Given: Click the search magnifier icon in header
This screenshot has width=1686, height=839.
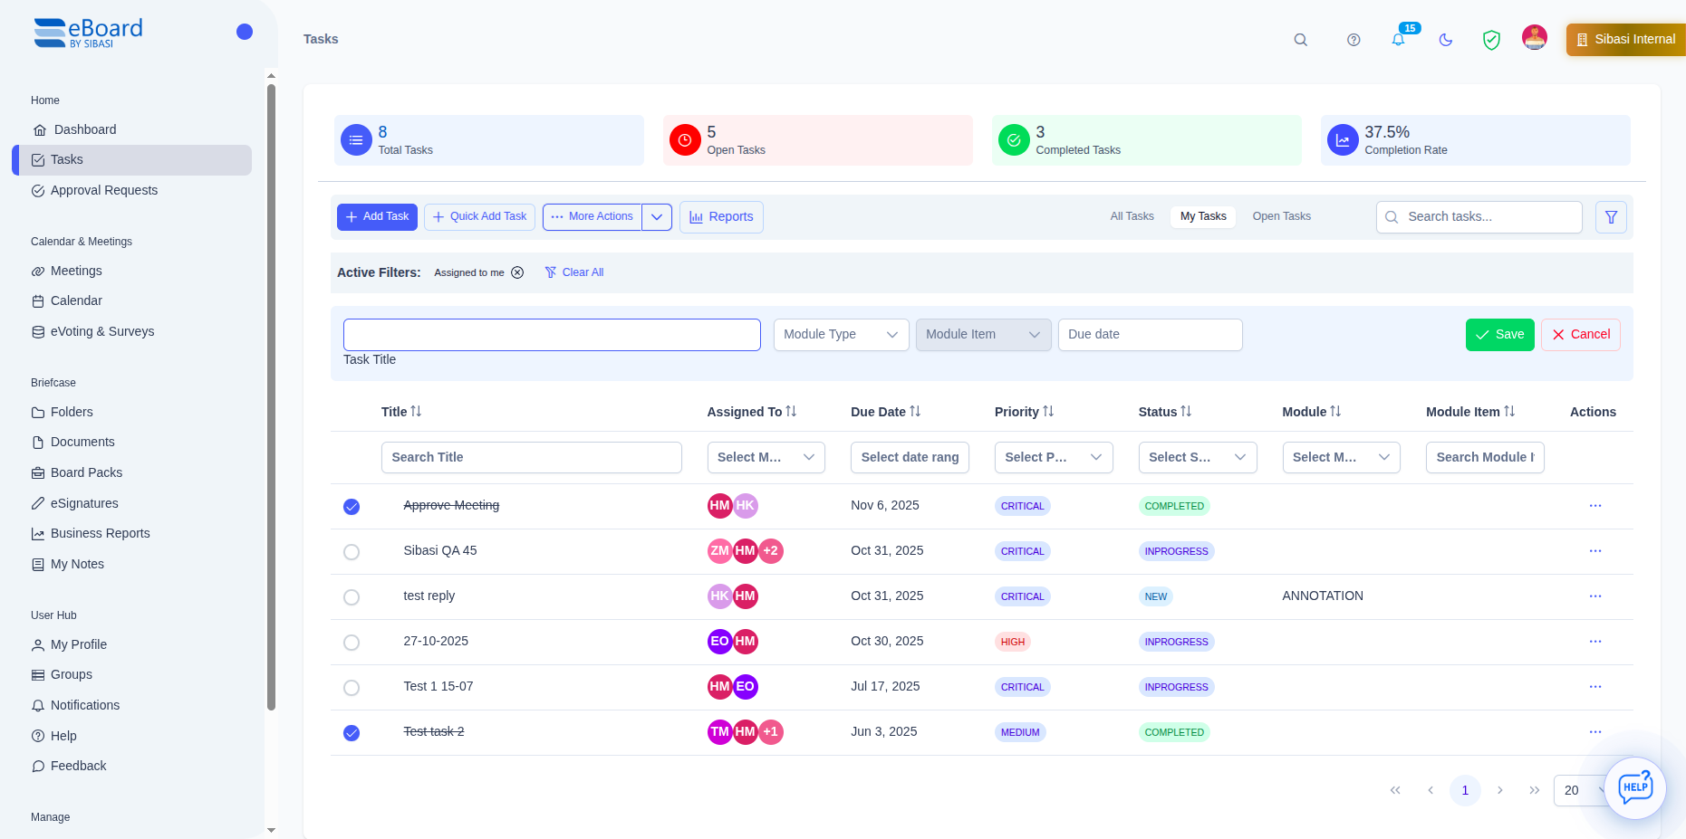Looking at the screenshot, I should click(x=1300, y=40).
